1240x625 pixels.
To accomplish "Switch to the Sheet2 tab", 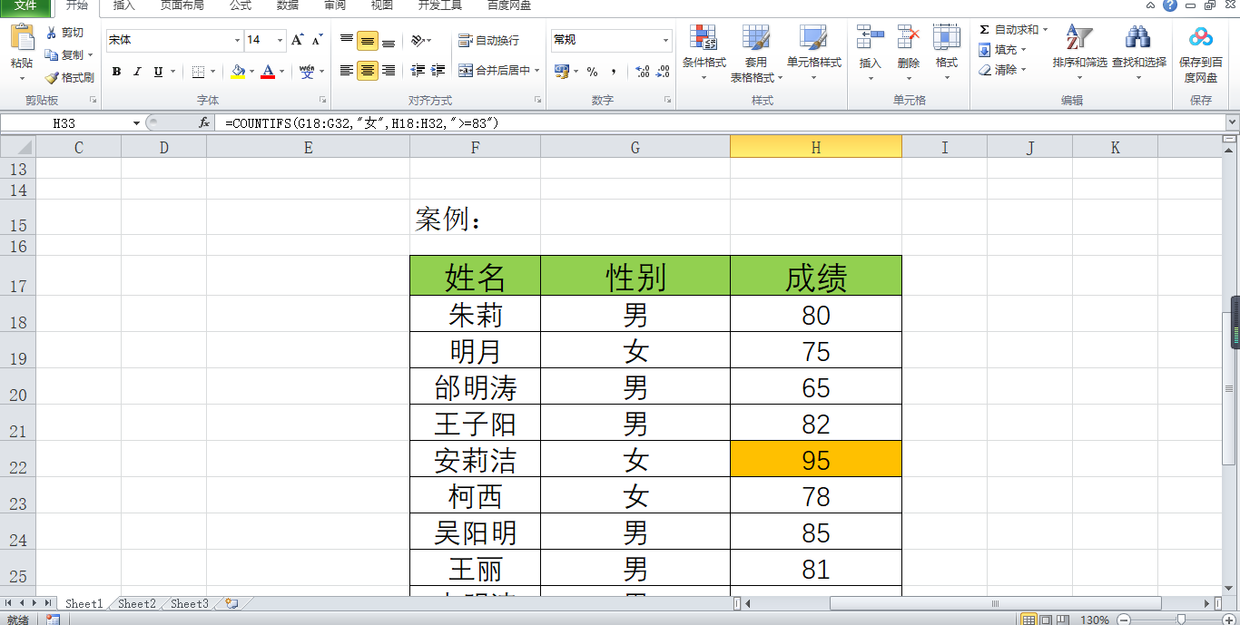I will 137,603.
